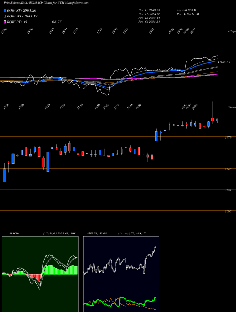Click the 1705.07 EMA value label
236x312 pixels.
tap(224, 62)
